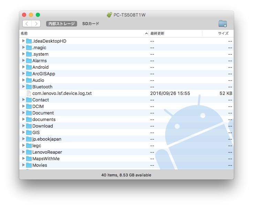253x207 pixels.
Task: Sort by the 名前 column header
Action: coord(84,33)
